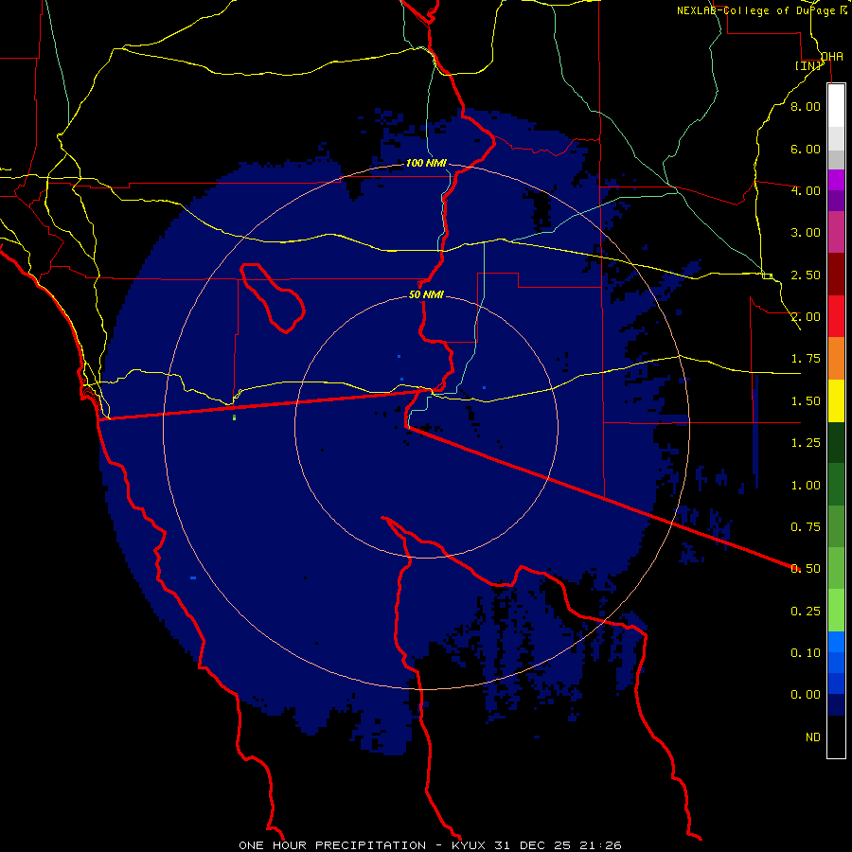Click the 1.00 legend value

pos(806,486)
